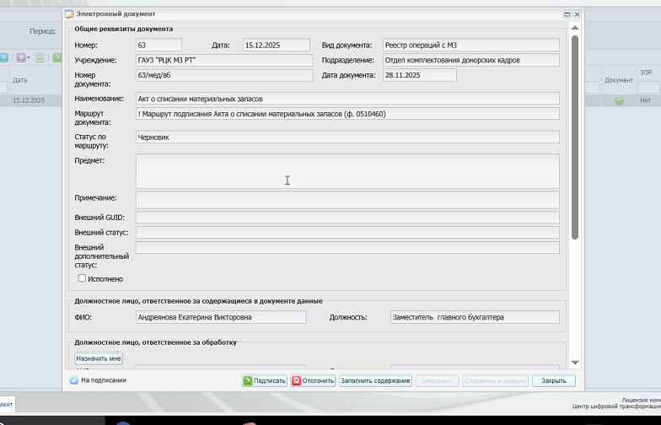
Task: Click the Должностное лицо, ответственное за обработку heading
Action: (x=155, y=342)
